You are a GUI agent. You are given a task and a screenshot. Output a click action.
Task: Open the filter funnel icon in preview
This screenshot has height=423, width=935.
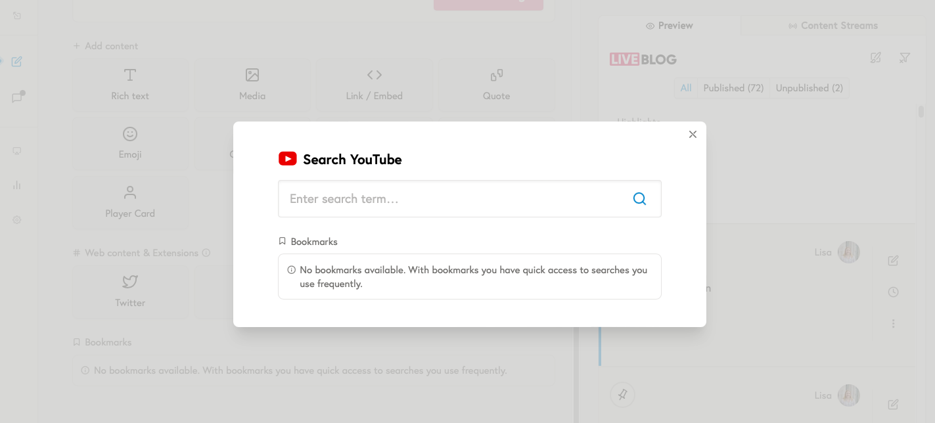pyautogui.click(x=905, y=58)
